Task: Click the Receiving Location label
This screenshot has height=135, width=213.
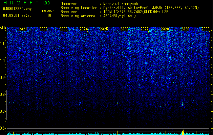Action: coord(79,8)
